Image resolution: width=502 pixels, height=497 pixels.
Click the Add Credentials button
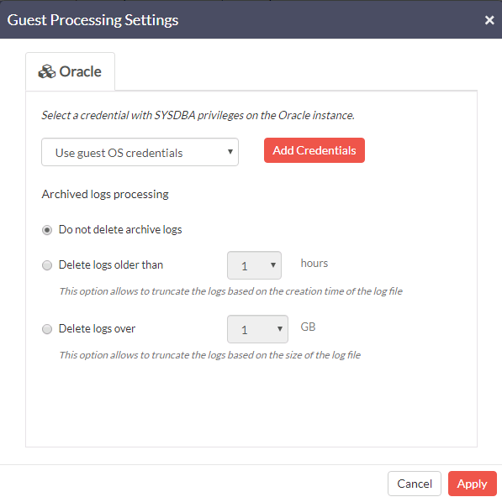point(314,150)
